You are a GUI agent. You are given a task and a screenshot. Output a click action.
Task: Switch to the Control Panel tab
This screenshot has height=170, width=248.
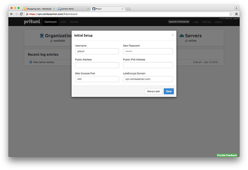[x=73, y=9]
